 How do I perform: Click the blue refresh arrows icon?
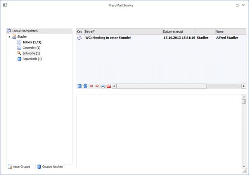pyautogui.click(x=85, y=86)
